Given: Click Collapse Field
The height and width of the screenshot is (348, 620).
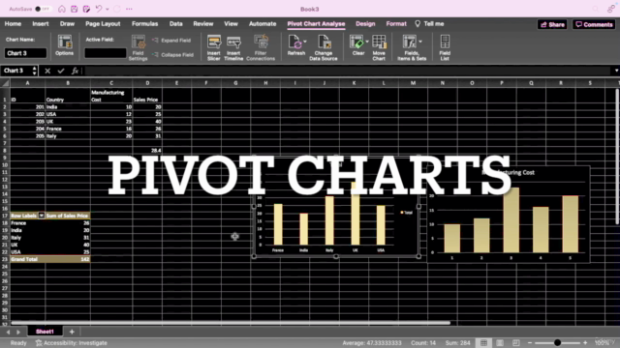Looking at the screenshot, I should pos(172,55).
